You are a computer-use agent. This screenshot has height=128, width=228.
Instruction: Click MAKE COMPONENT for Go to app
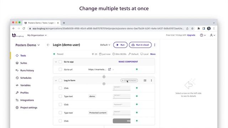click(128, 62)
